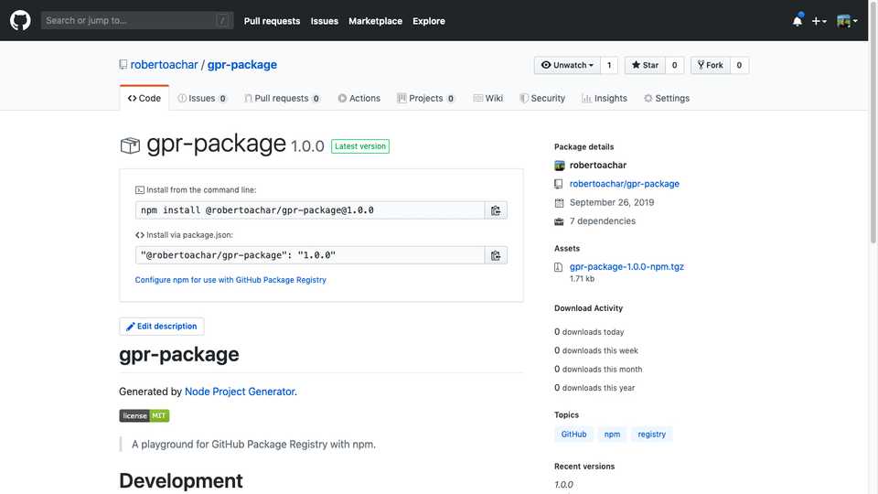Image resolution: width=878 pixels, height=494 pixels.
Task: Click the header Issues link
Action: 324,21
